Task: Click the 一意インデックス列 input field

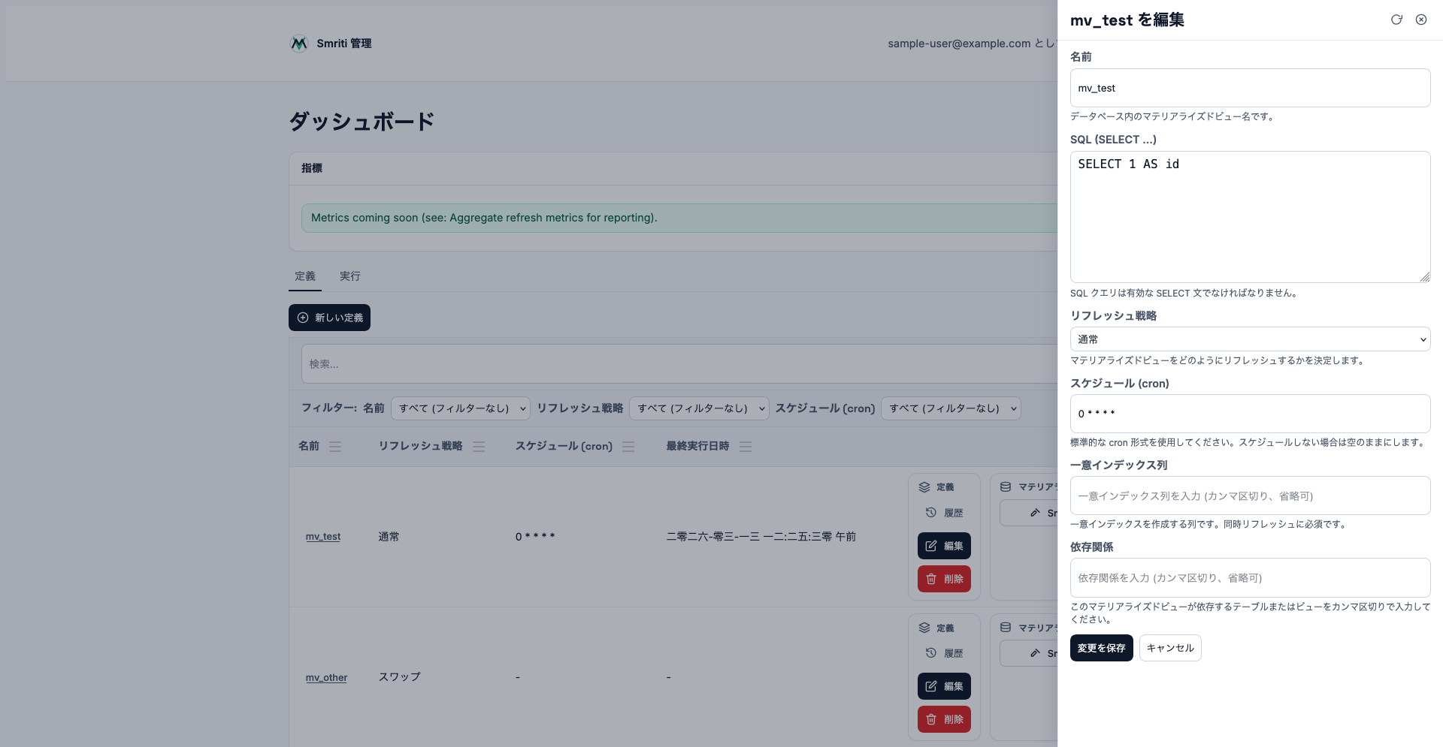Action: coord(1250,495)
